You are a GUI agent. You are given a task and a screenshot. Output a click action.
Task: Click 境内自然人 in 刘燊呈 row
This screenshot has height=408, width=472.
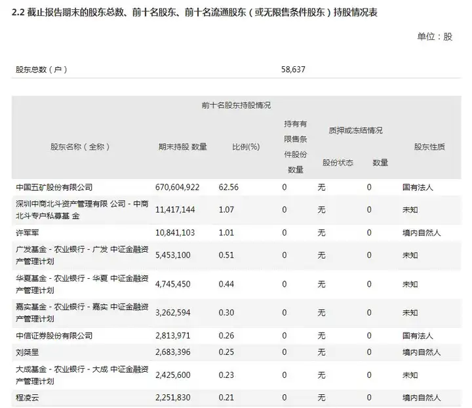click(422, 352)
